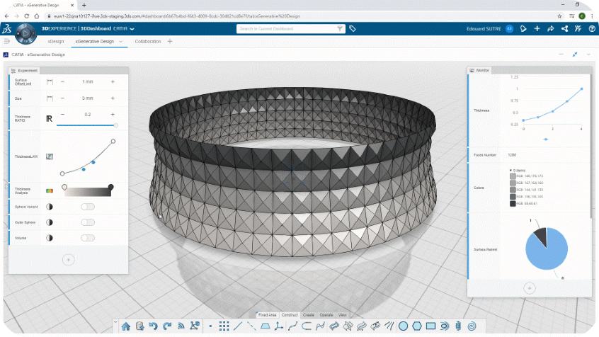Screen dimensions: 599x337
Task: Click the Thickness RATIO slider track
Action: click(85, 125)
